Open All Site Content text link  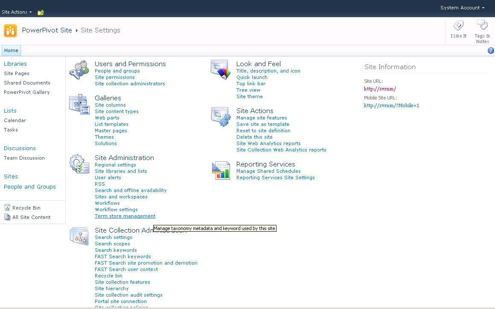pyautogui.click(x=31, y=217)
